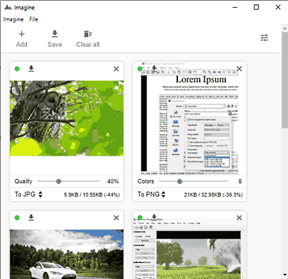The width and height of the screenshot is (288, 279).
Task: Remove the Lorem Ipsum image card
Action: 239,69
